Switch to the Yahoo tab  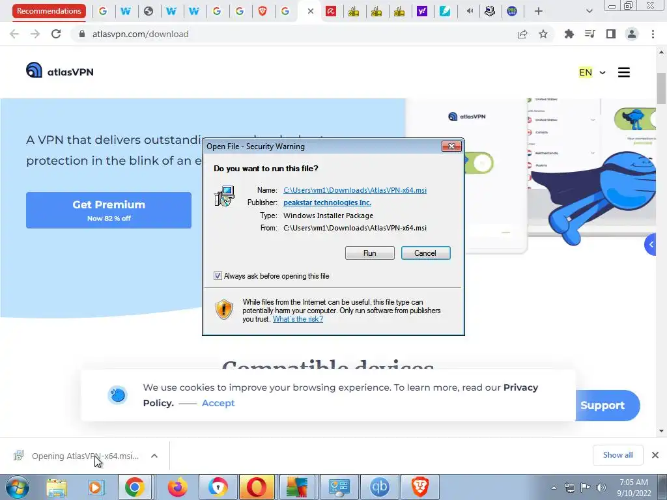click(421, 12)
